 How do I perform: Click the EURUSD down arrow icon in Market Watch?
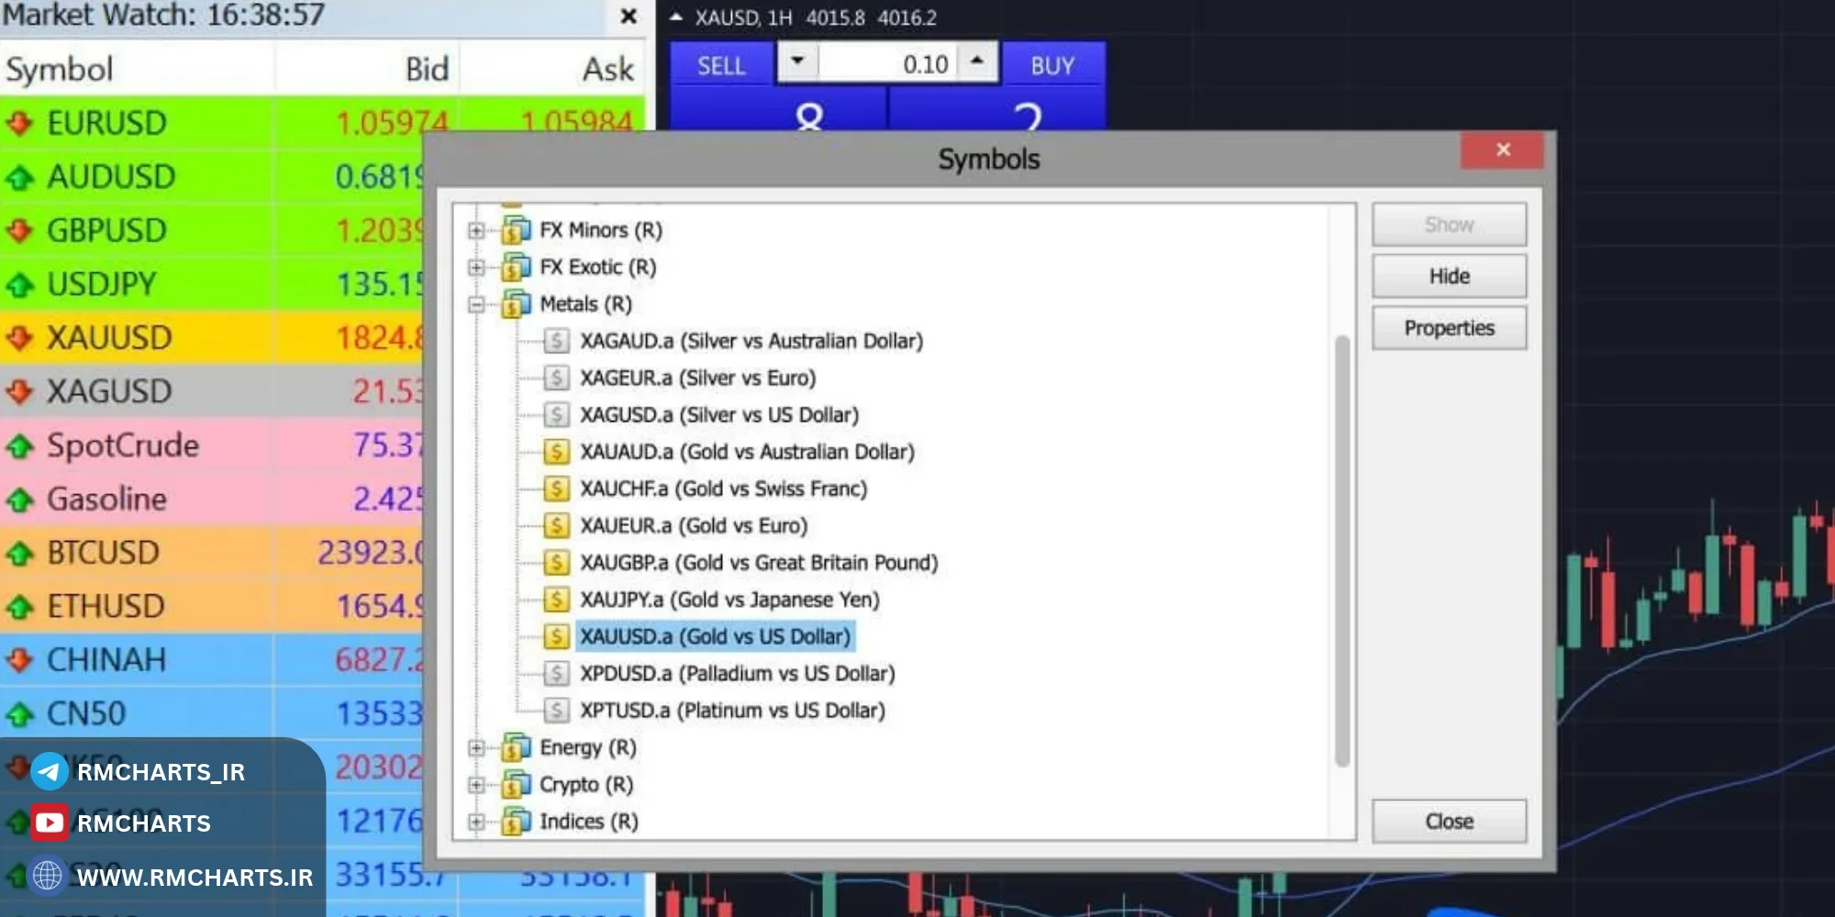(x=19, y=123)
